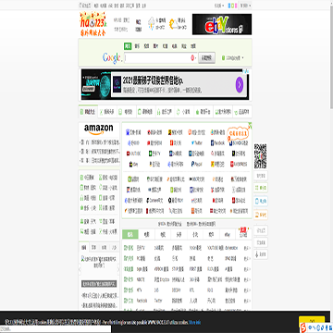Click the gray search button
Image resolution: width=333 pixels, height=333 pixels.
point(206,57)
